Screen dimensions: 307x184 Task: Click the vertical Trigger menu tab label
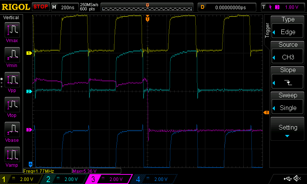point(267,30)
